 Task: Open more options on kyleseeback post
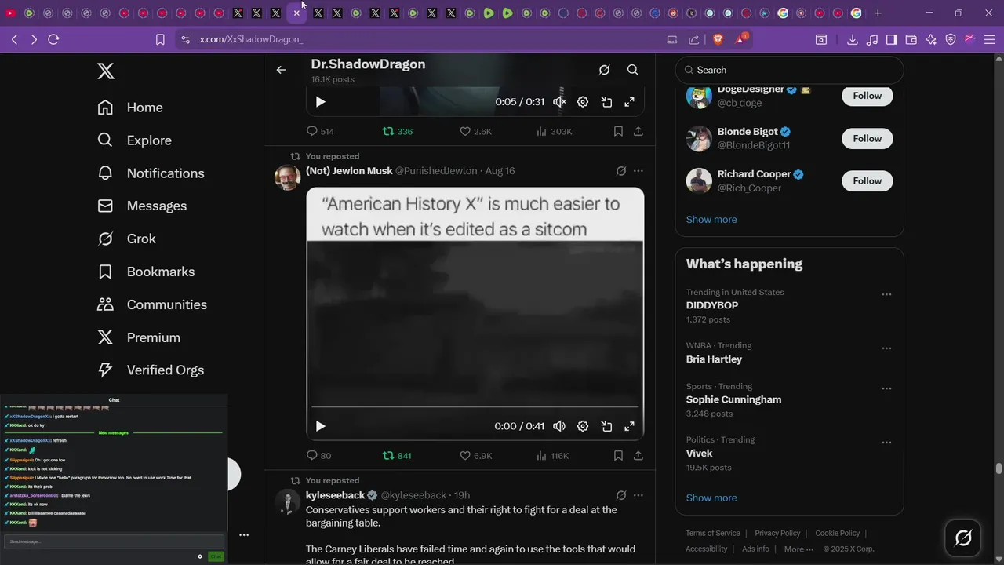click(638, 495)
